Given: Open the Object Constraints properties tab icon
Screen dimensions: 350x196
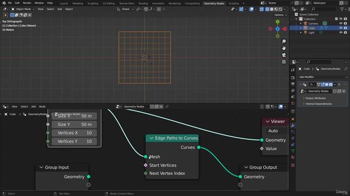Looking at the screenshot, I should 293,145.
